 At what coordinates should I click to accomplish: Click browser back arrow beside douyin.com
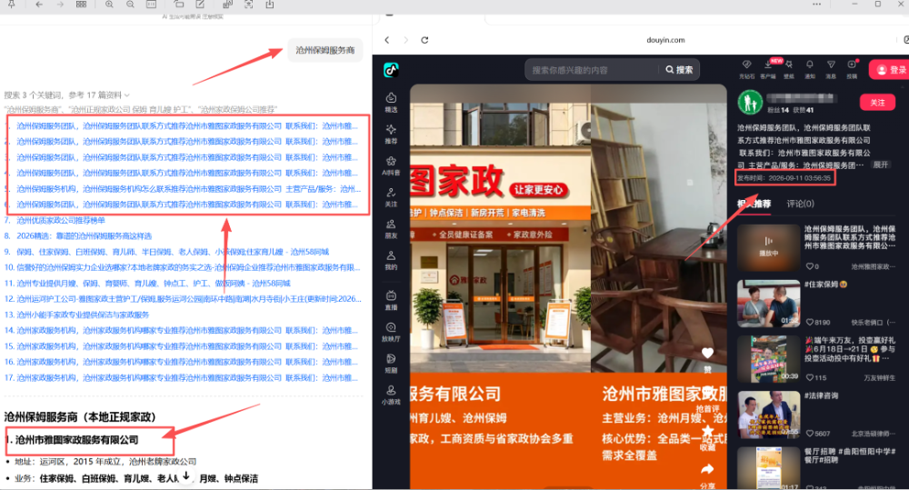(x=387, y=40)
